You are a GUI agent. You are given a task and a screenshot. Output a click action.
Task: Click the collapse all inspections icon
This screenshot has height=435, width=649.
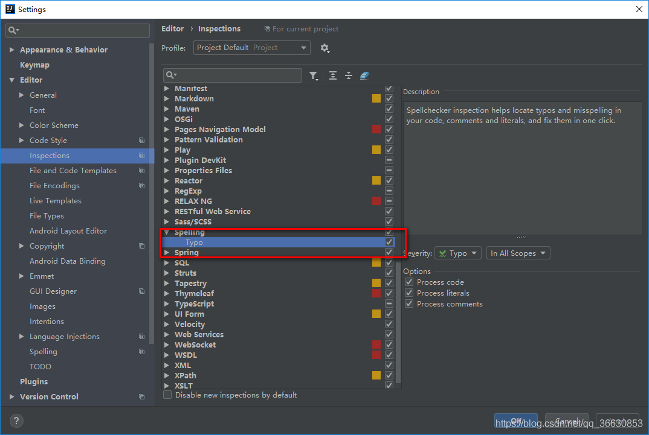349,75
